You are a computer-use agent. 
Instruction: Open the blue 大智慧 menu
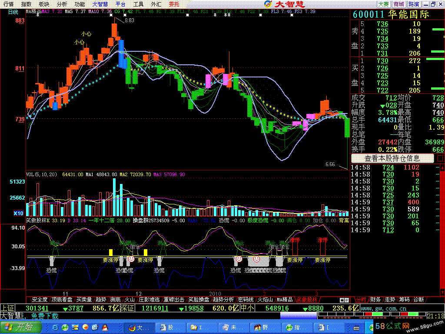coord(100,4)
